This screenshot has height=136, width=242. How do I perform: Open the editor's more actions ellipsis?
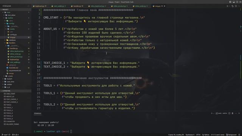[239, 6]
